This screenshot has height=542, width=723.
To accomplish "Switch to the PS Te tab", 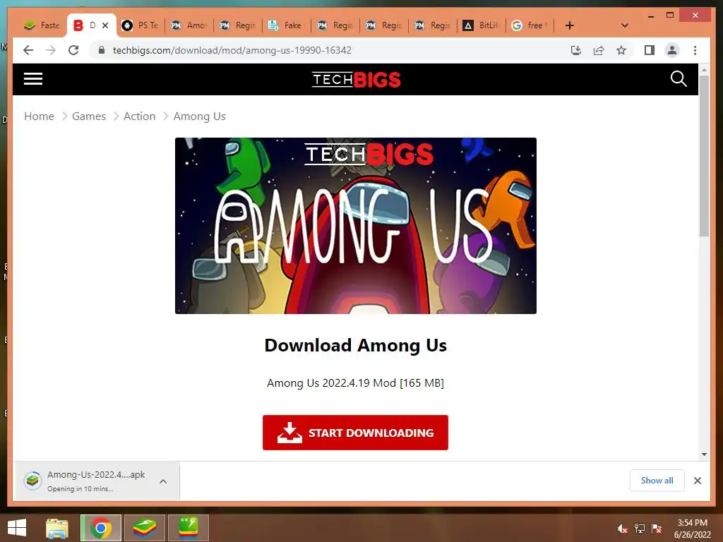I will pyautogui.click(x=141, y=25).
